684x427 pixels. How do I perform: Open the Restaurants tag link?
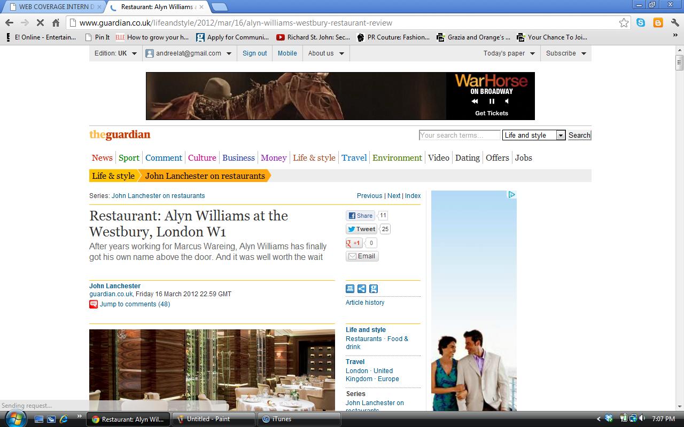coord(364,339)
